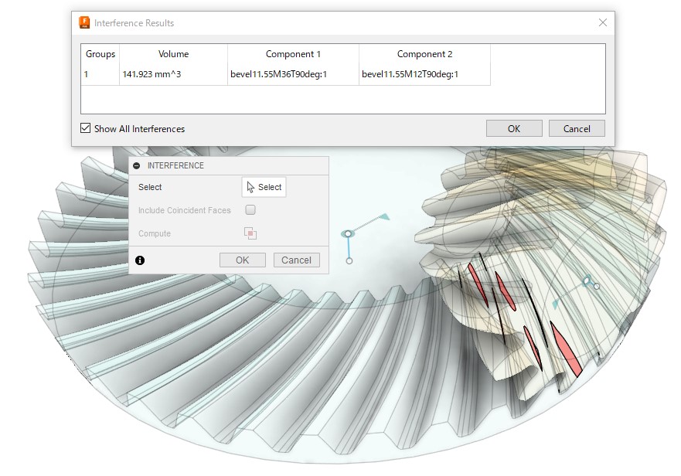Collapse the INTERFERENCE panel header
681x476 pixels.
point(137,165)
